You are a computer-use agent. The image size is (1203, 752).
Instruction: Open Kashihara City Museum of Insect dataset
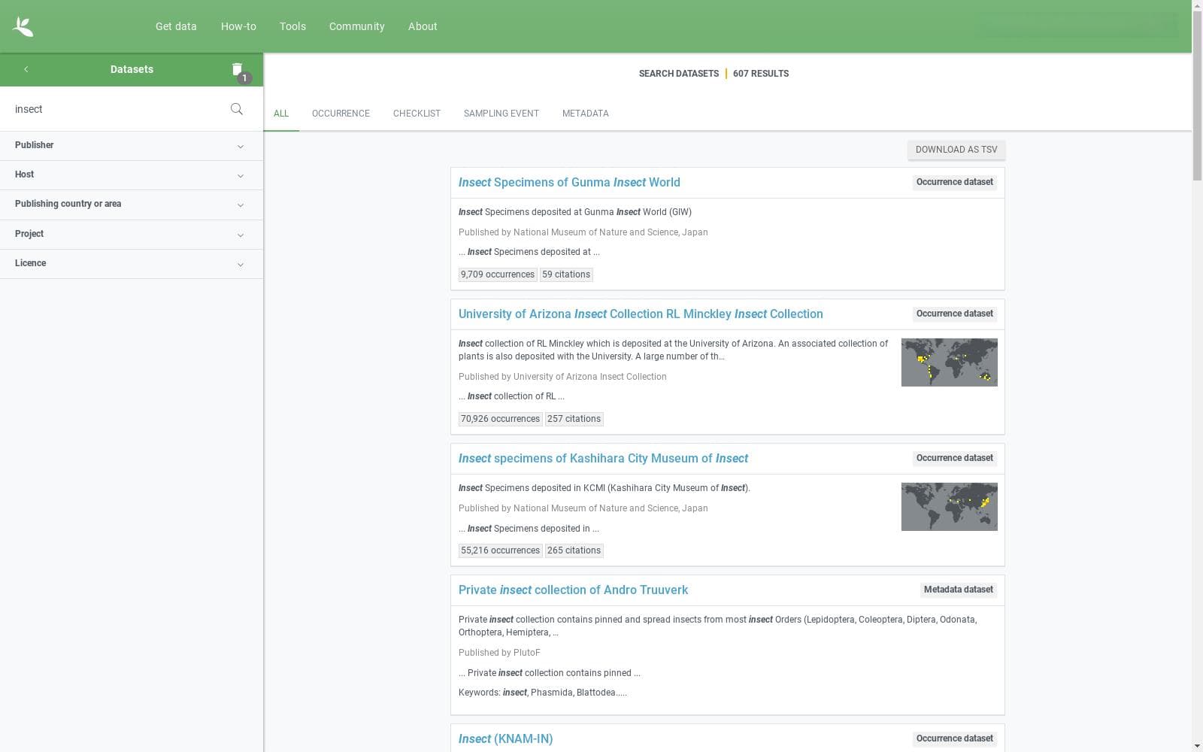(603, 459)
